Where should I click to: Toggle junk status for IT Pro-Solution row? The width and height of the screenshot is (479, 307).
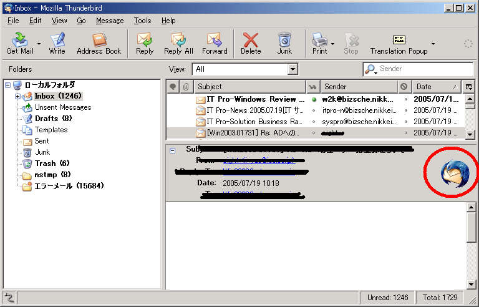[x=405, y=122]
